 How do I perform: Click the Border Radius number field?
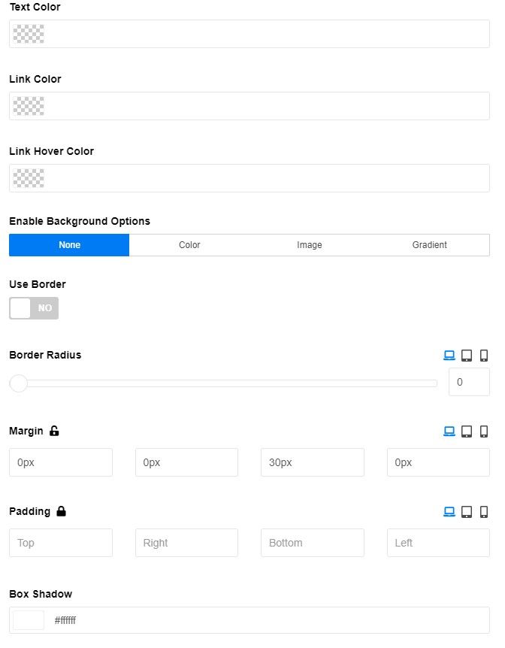point(469,382)
